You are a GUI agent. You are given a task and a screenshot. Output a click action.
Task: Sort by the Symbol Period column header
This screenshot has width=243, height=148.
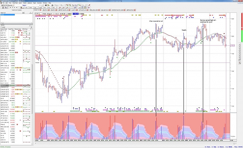pos(4,29)
